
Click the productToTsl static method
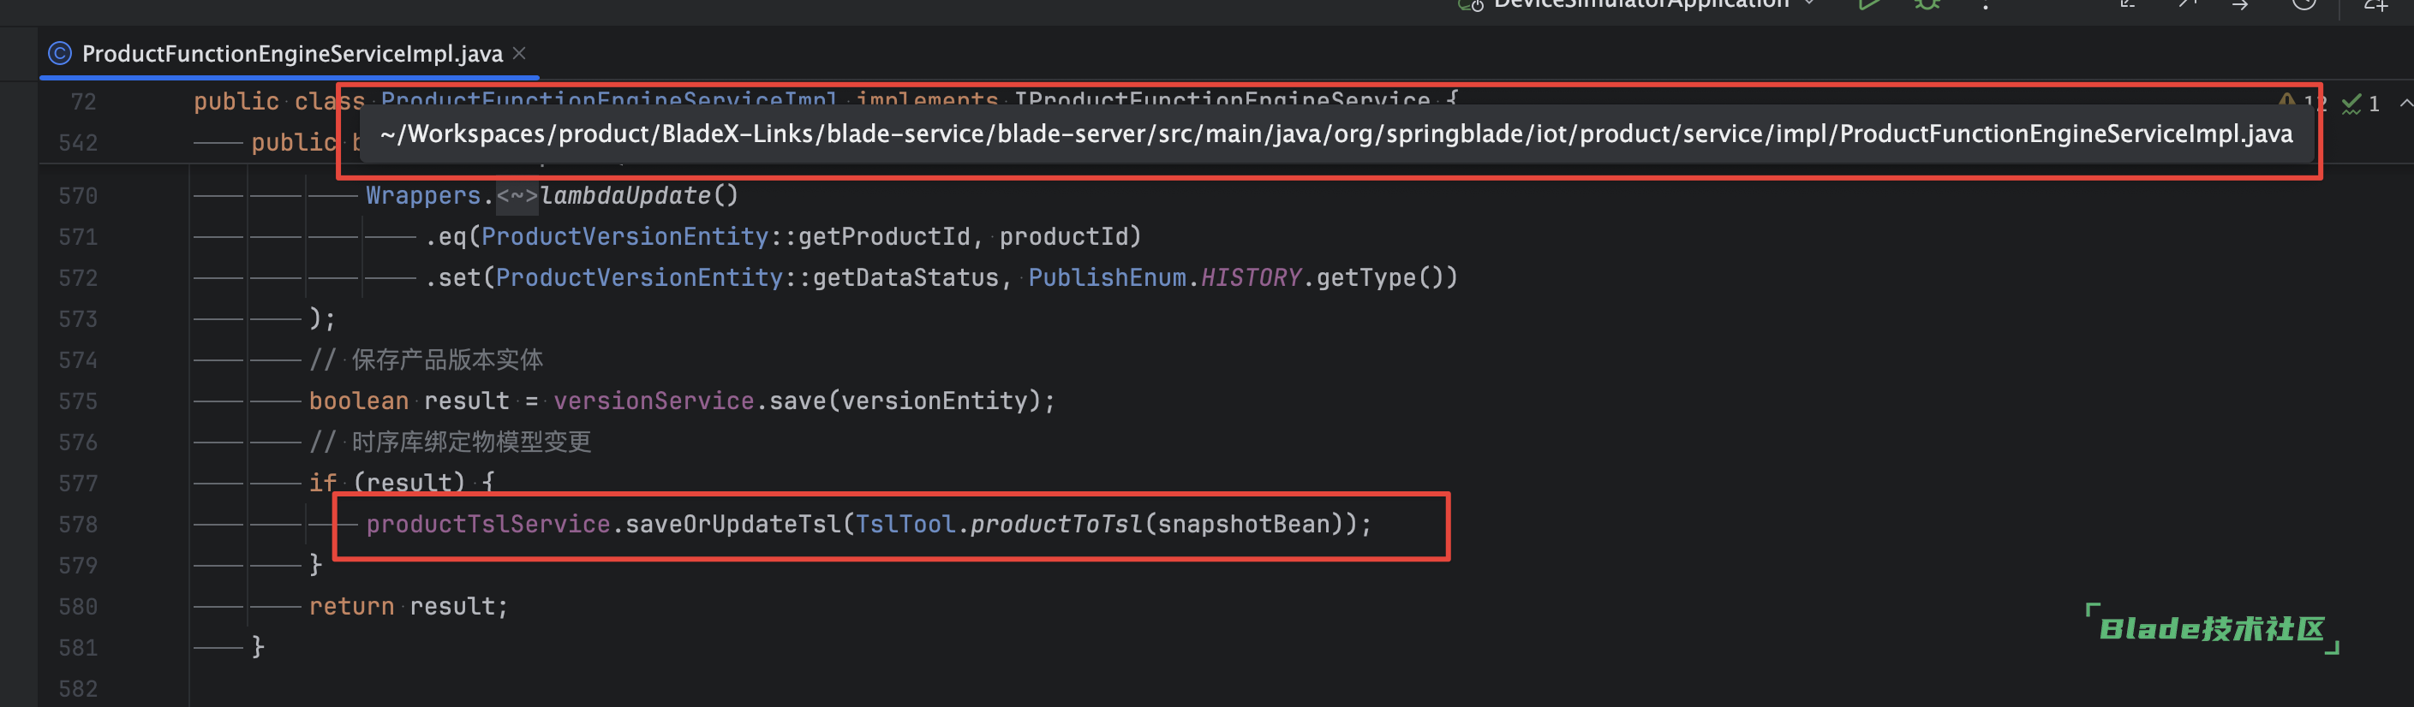(x=1056, y=525)
